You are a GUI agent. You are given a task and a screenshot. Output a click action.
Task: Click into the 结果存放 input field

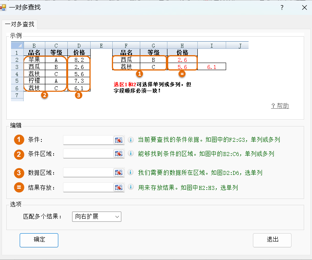[x=88, y=188]
